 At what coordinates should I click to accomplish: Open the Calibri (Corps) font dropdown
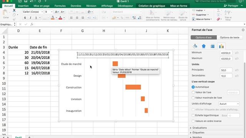coord(33,12)
